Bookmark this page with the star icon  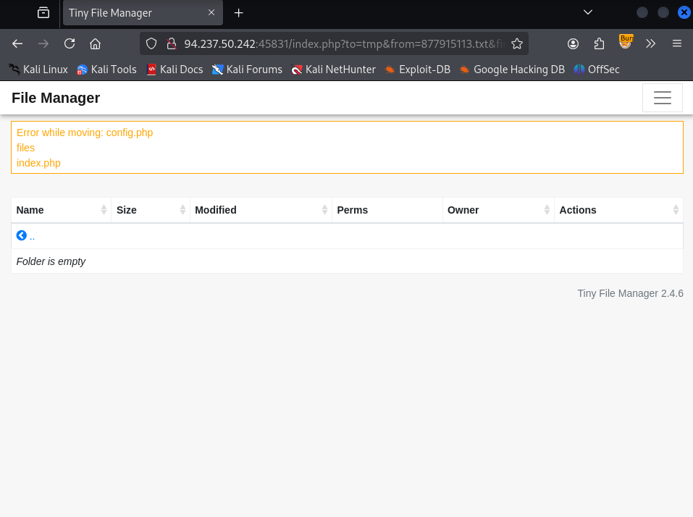517,43
